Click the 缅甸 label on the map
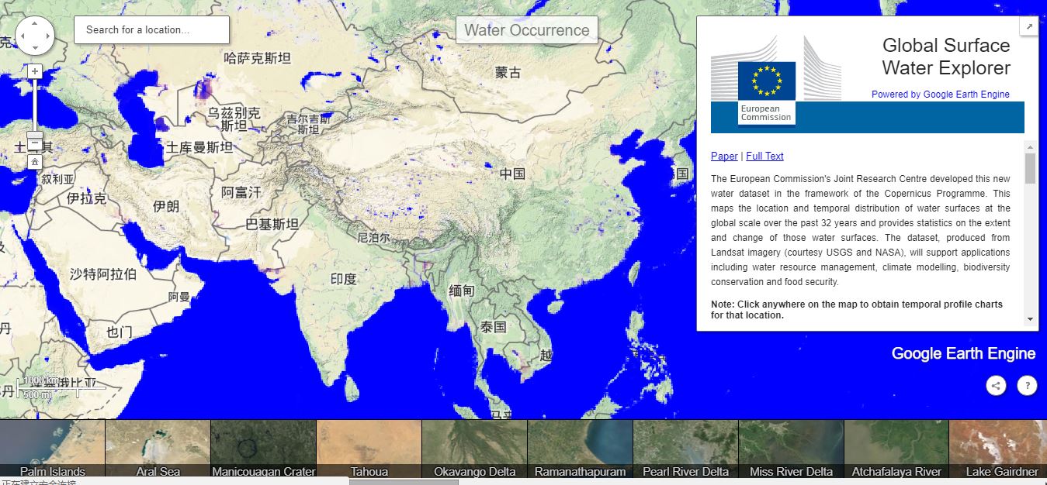The width and height of the screenshot is (1047, 485). click(x=461, y=291)
